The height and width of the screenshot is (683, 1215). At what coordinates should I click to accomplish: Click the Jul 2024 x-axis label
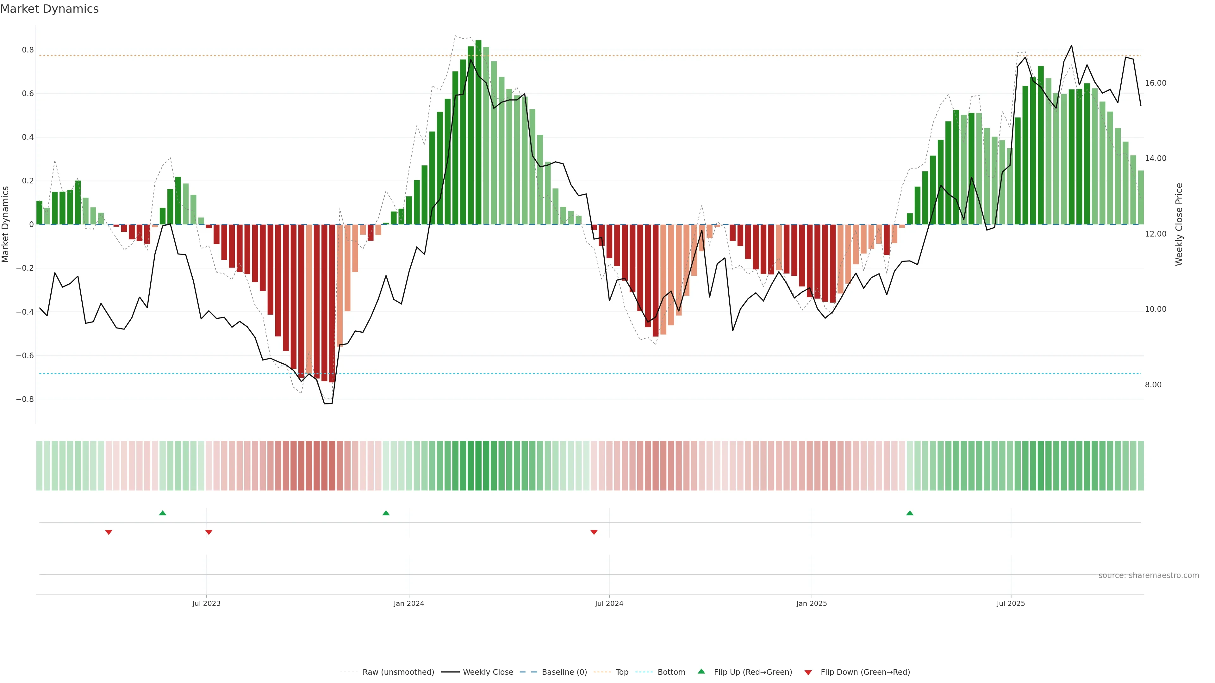point(609,603)
